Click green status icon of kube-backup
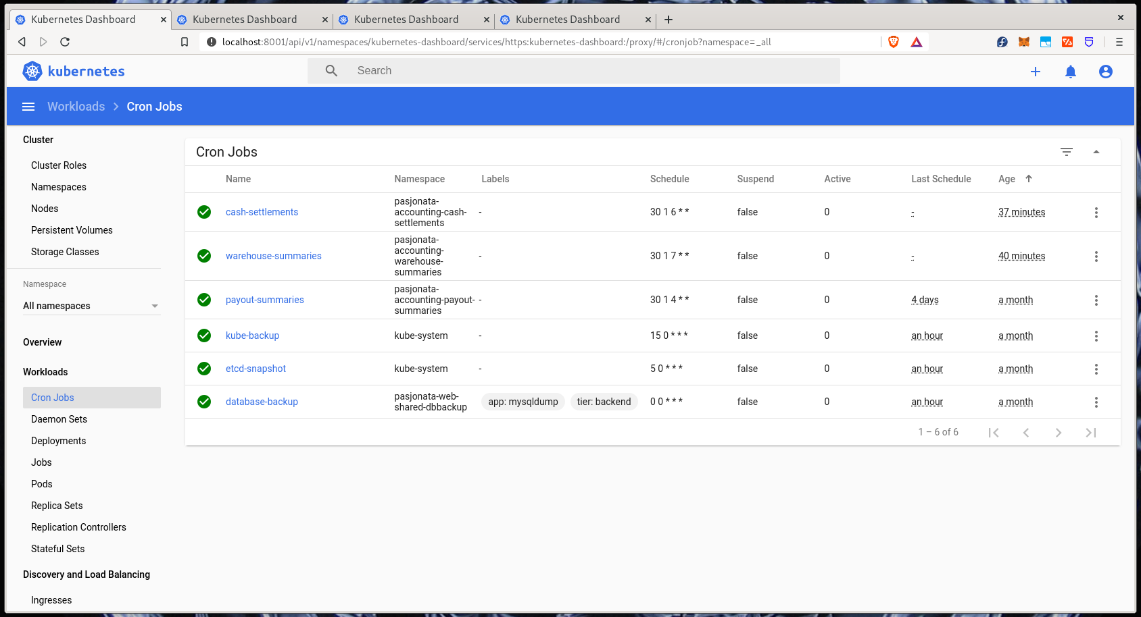The image size is (1141, 617). coord(204,336)
